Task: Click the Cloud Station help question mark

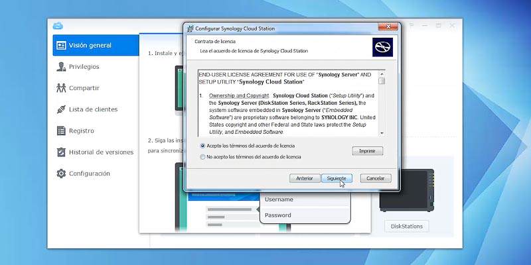Action: coord(412,25)
